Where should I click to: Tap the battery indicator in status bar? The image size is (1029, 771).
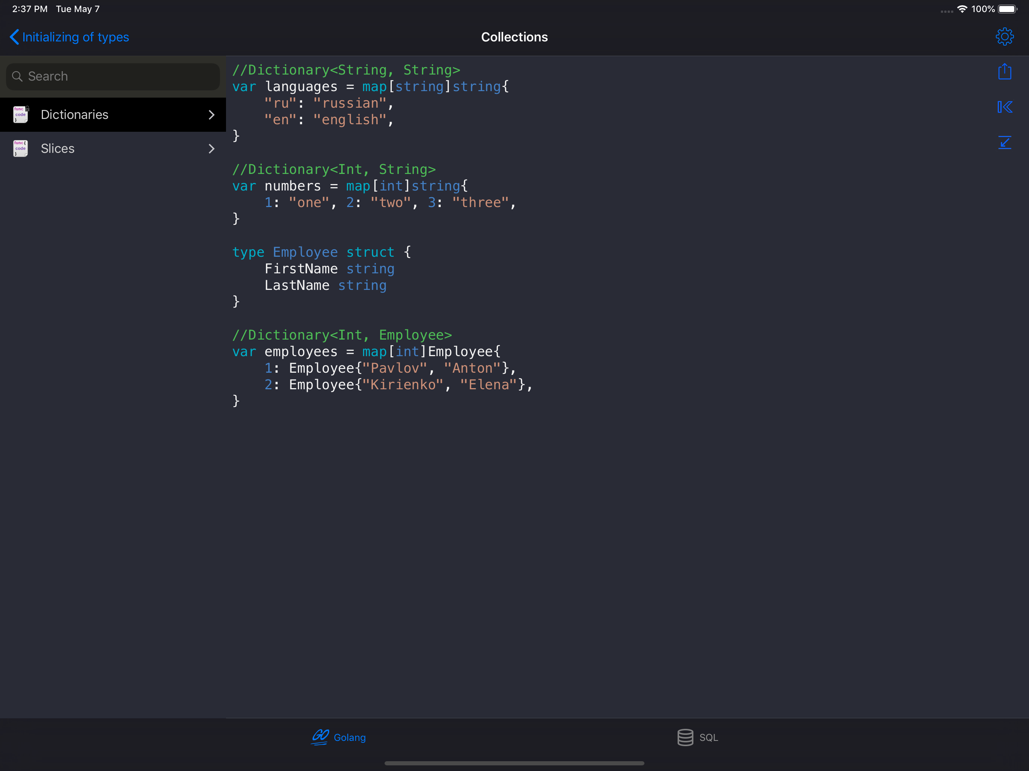pos(1008,9)
